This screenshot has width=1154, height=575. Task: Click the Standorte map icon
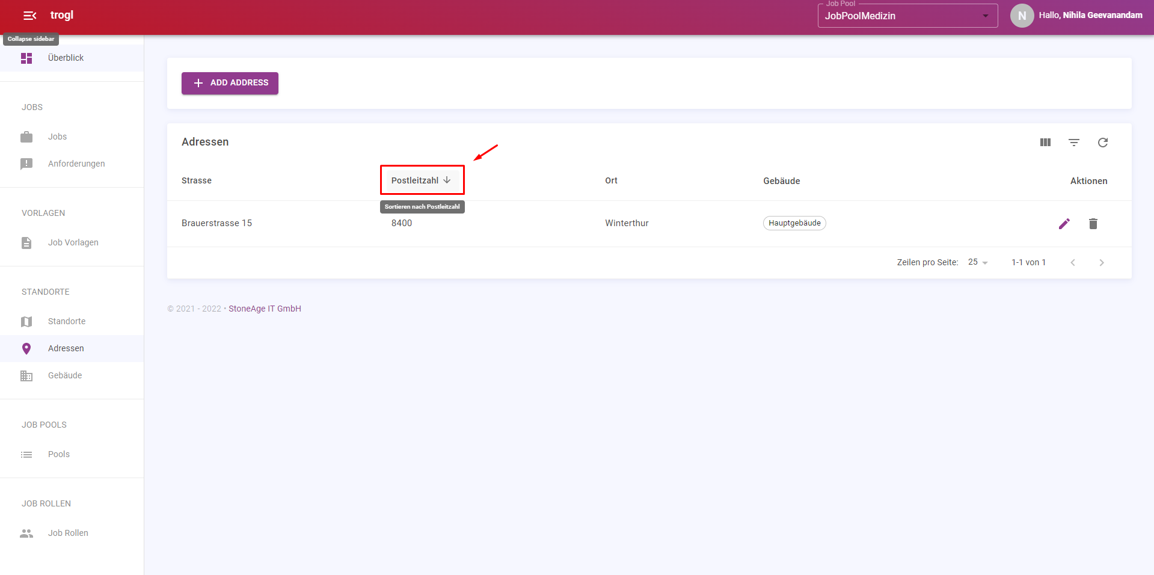pyautogui.click(x=26, y=322)
